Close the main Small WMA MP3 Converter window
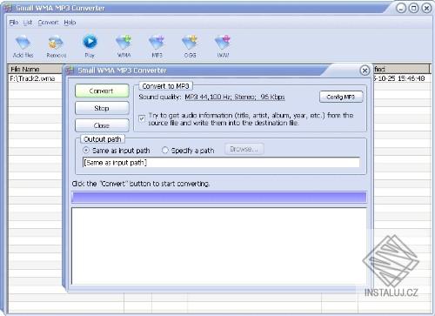The height and width of the screenshot is (316, 435). (426, 8)
